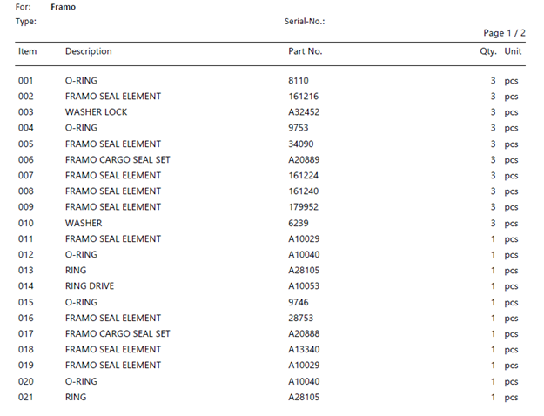Click part number 8110
544x416 pixels.
coord(299,81)
